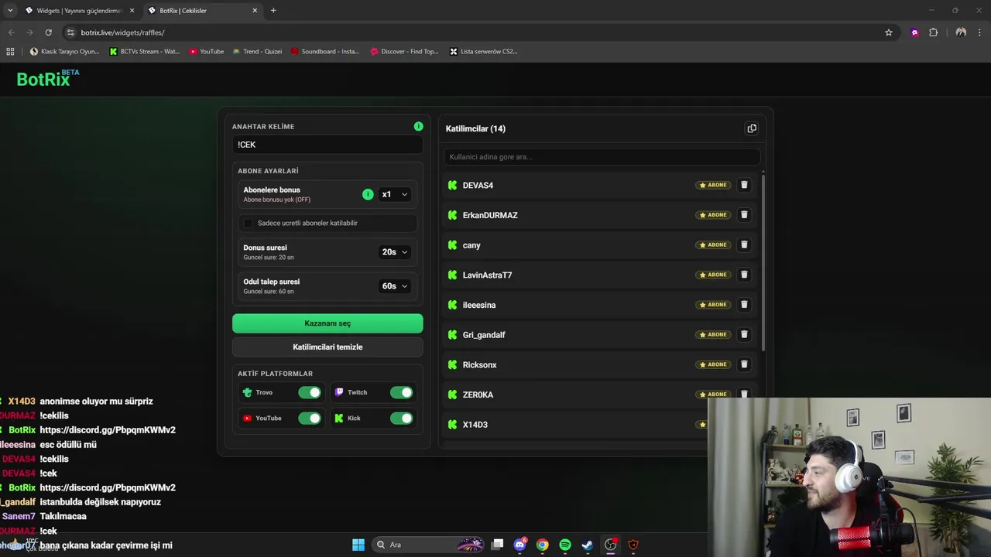This screenshot has width=991, height=557.
Task: Focus the !CEK keyword input field
Action: (x=327, y=145)
